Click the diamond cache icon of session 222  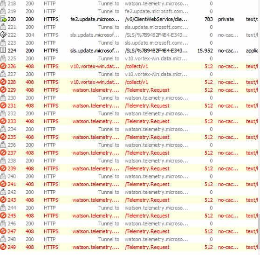pos(3,35)
